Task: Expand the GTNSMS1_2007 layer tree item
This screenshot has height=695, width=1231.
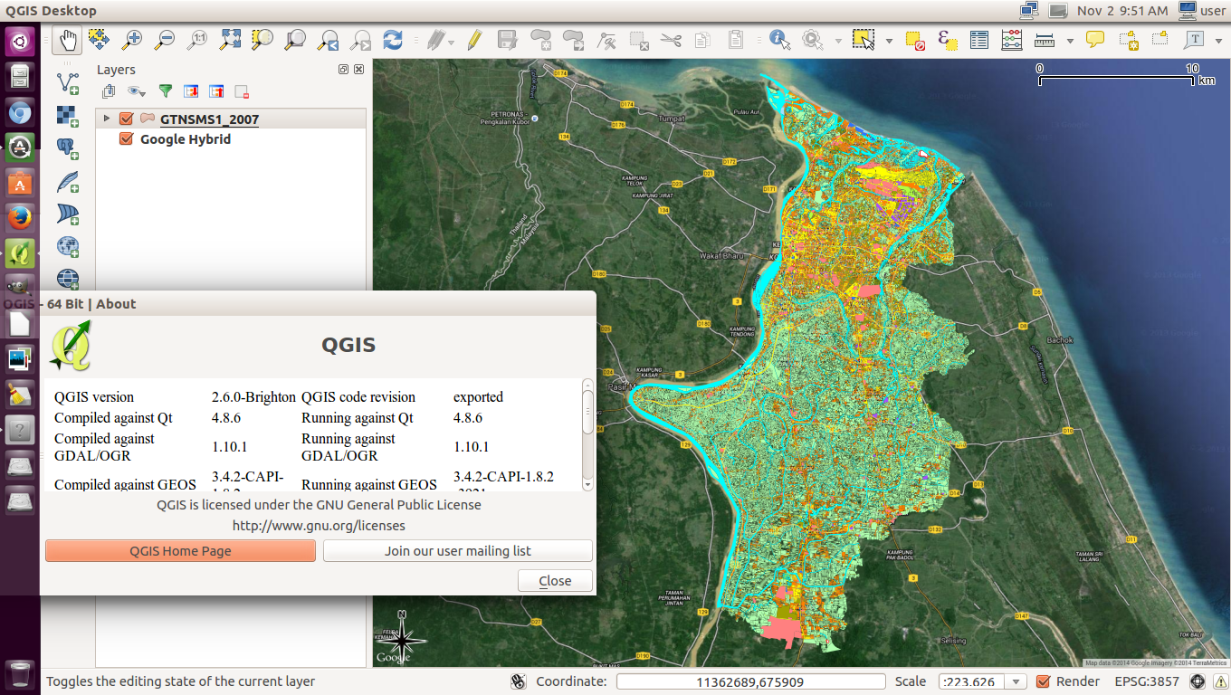Action: [x=106, y=118]
